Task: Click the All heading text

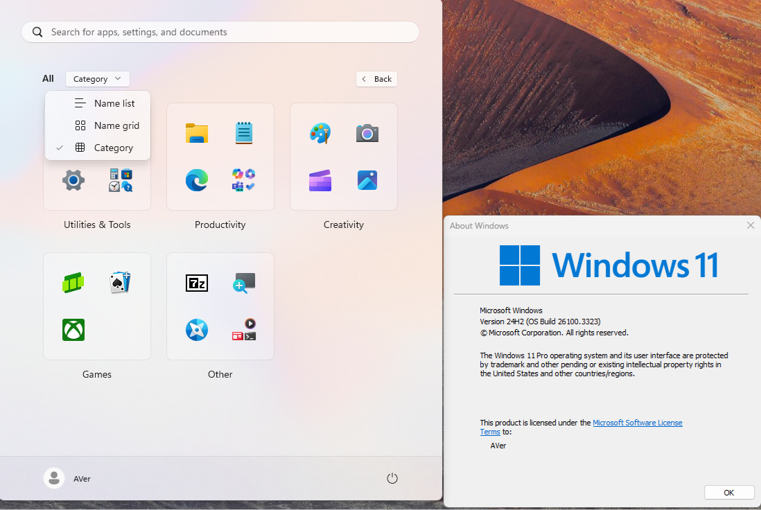Action: click(48, 78)
